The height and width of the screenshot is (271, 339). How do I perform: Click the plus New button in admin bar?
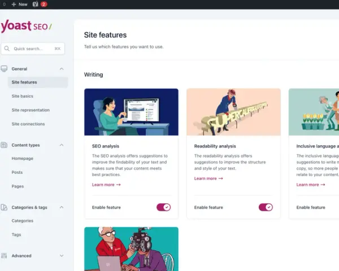point(19,5)
